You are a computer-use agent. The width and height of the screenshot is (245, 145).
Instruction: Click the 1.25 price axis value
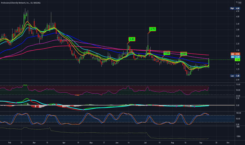tap(238, 69)
